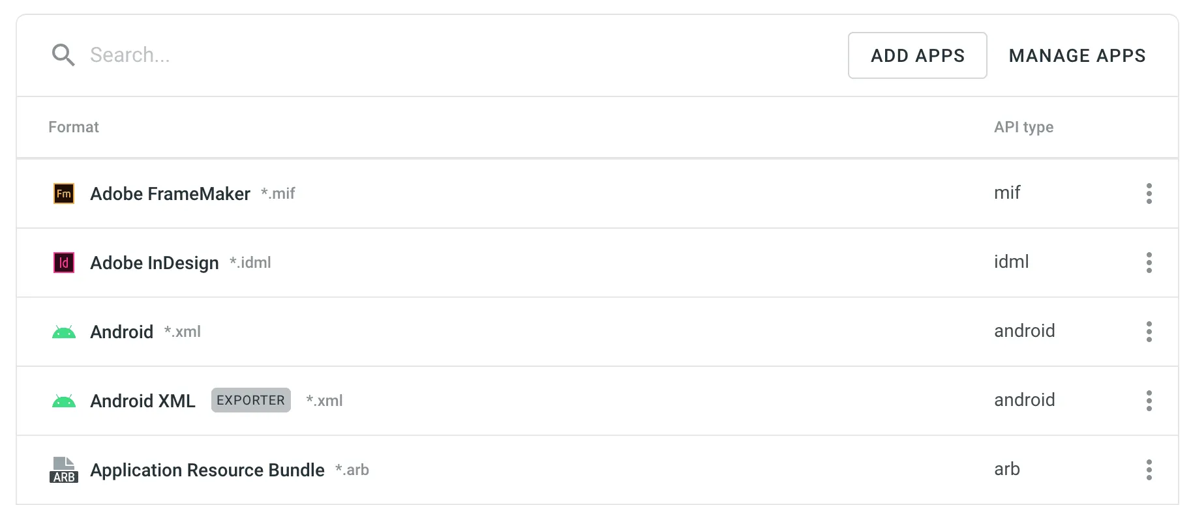Select the Application Resource Bundle name
The image size is (1191, 505).
207,470
